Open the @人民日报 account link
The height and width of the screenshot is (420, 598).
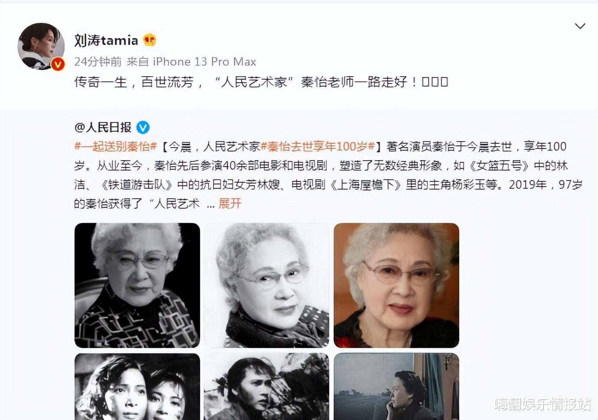(103, 127)
